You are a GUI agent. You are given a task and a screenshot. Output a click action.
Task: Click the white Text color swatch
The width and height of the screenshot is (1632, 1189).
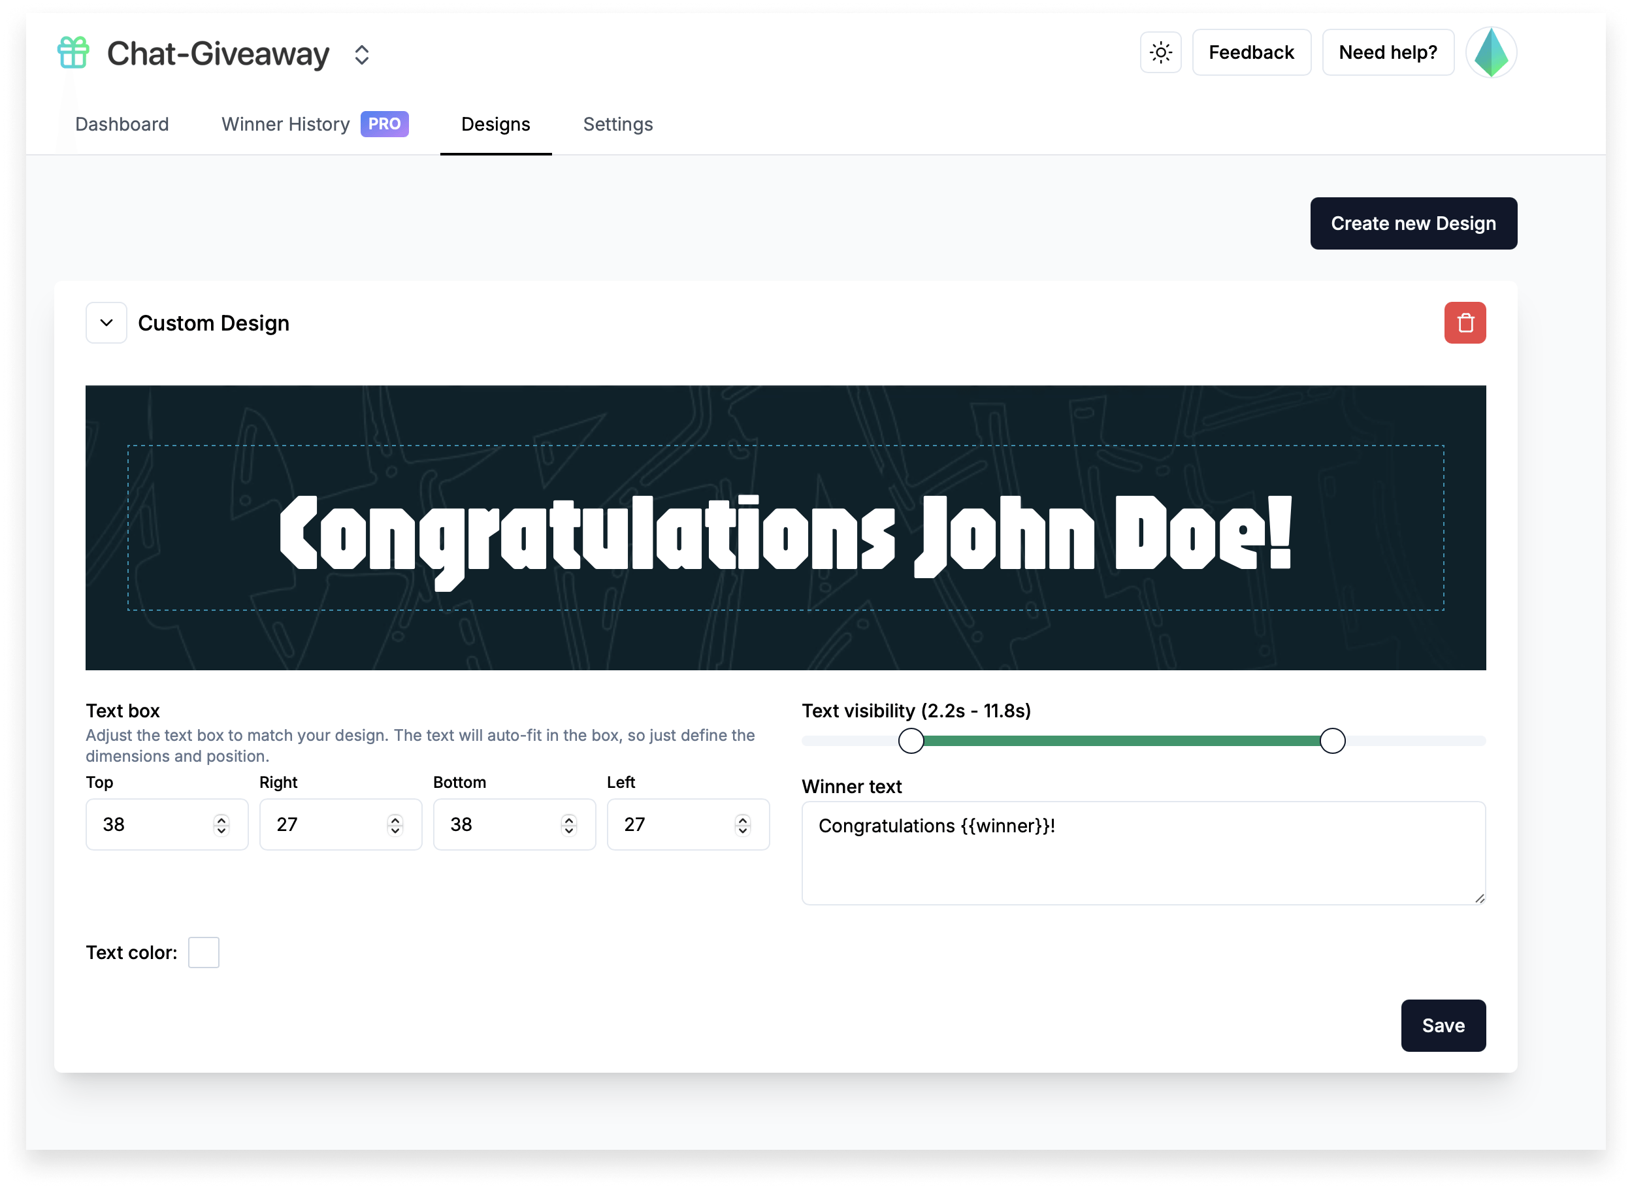tap(203, 952)
